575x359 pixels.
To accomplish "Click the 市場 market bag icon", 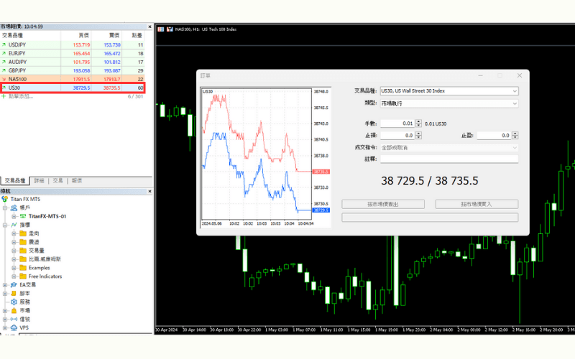I will pyautogui.click(x=14, y=310).
